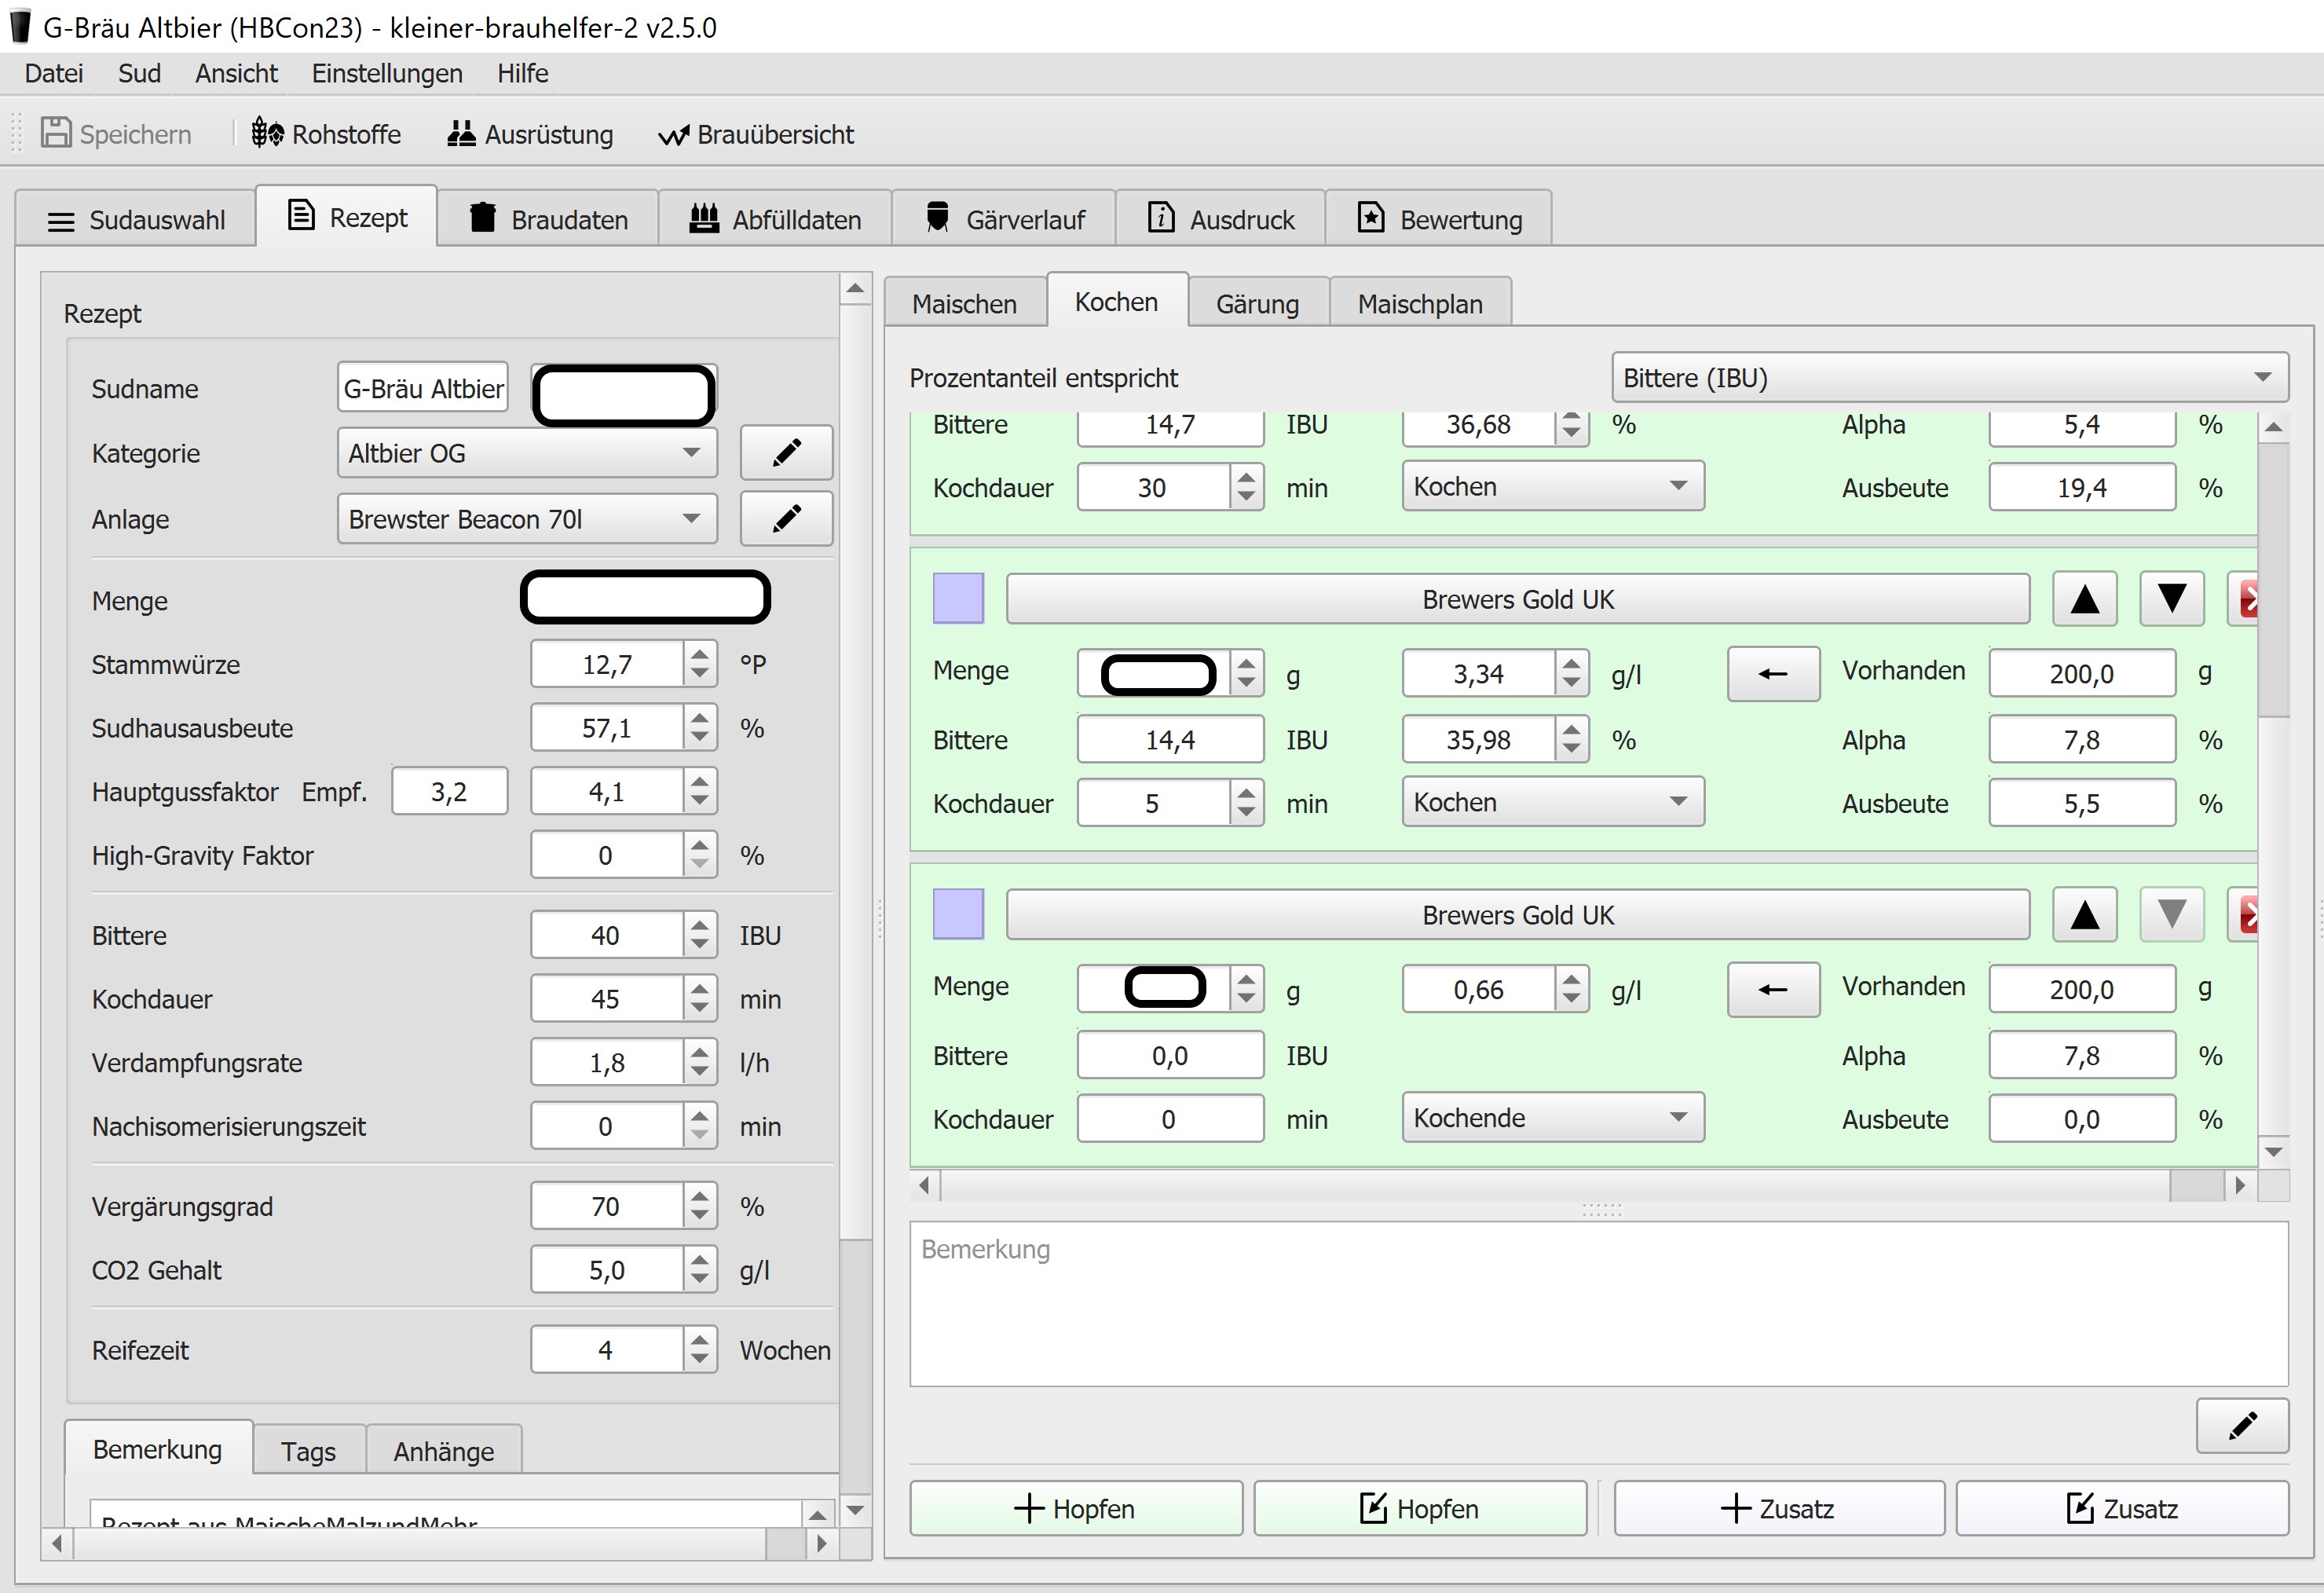Move first Brewers Gold UK hop down
Image resolution: width=2324 pixels, height=1593 pixels.
point(2171,599)
